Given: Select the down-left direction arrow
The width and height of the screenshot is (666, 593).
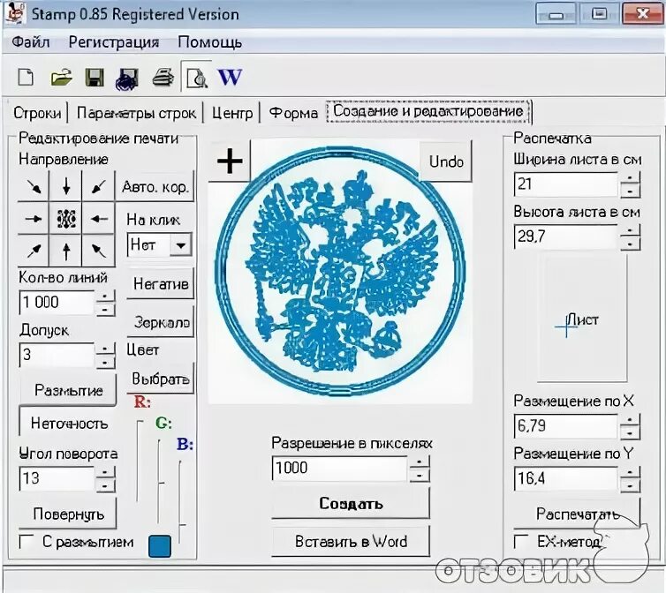Looking at the screenshot, I should click(99, 187).
